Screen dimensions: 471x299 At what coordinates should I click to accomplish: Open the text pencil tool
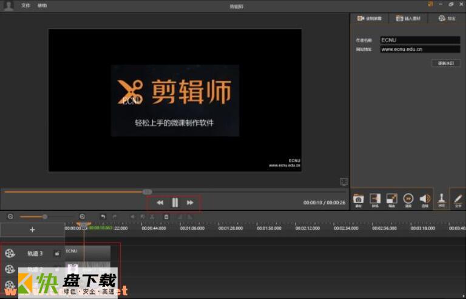pyautogui.click(x=458, y=200)
